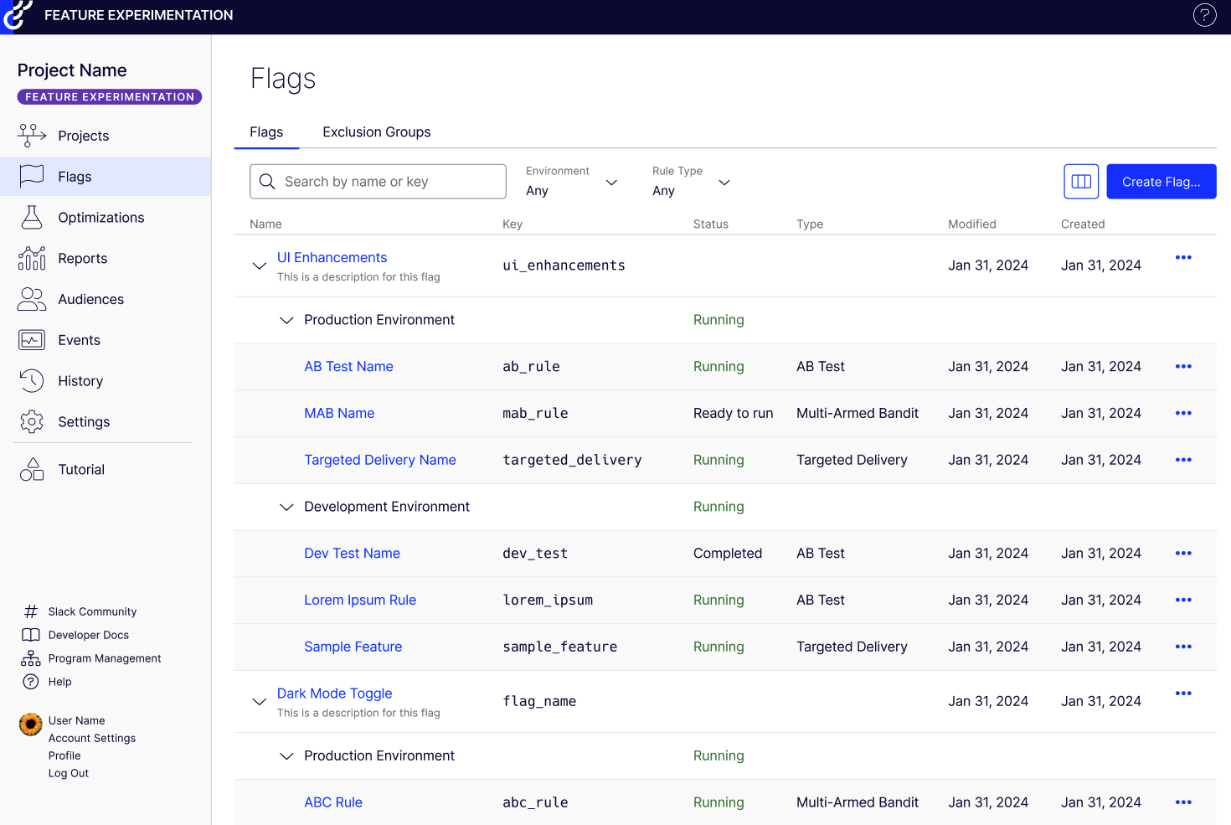This screenshot has width=1231, height=825.
Task: Open the MAB Name rule link
Action: click(x=339, y=413)
